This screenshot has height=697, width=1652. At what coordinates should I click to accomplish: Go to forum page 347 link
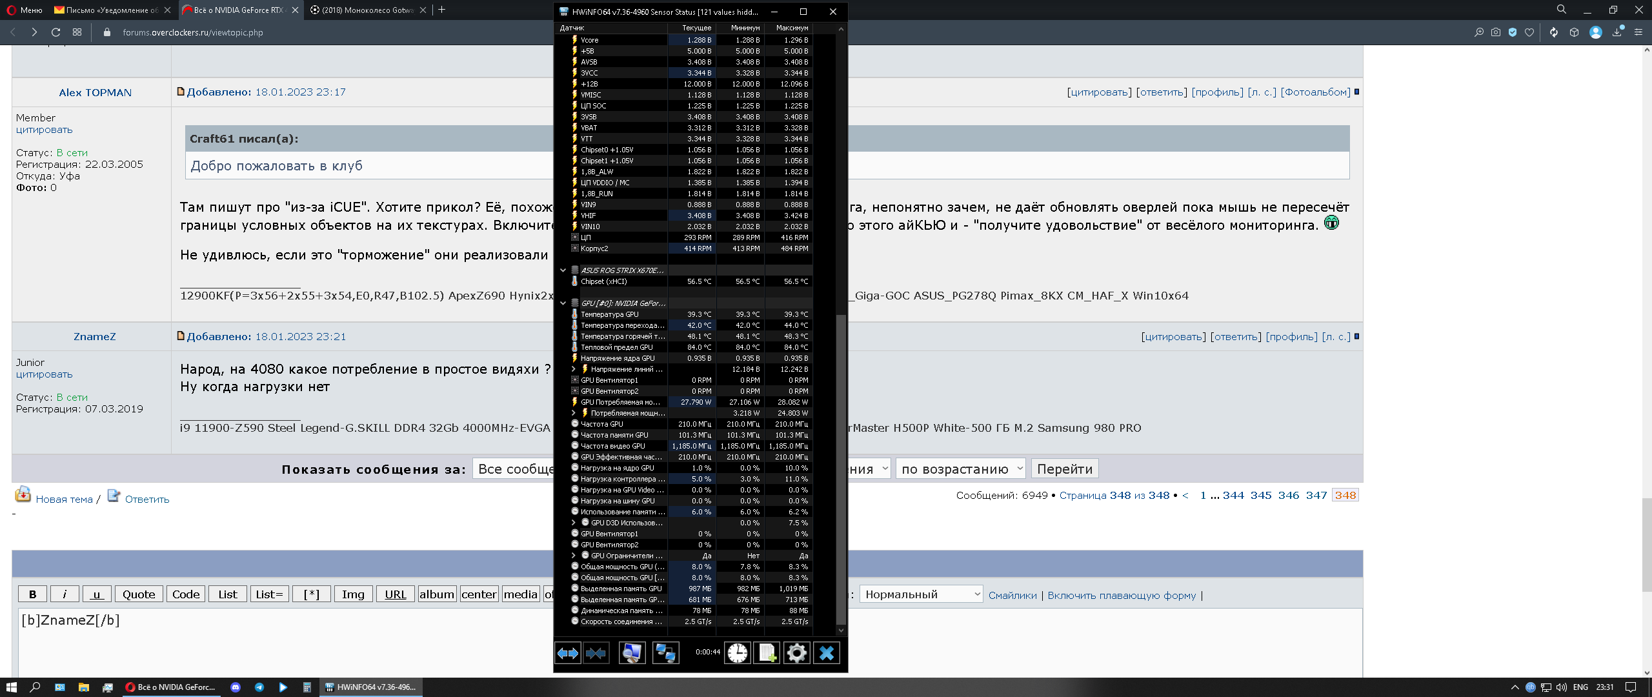coord(1316,495)
